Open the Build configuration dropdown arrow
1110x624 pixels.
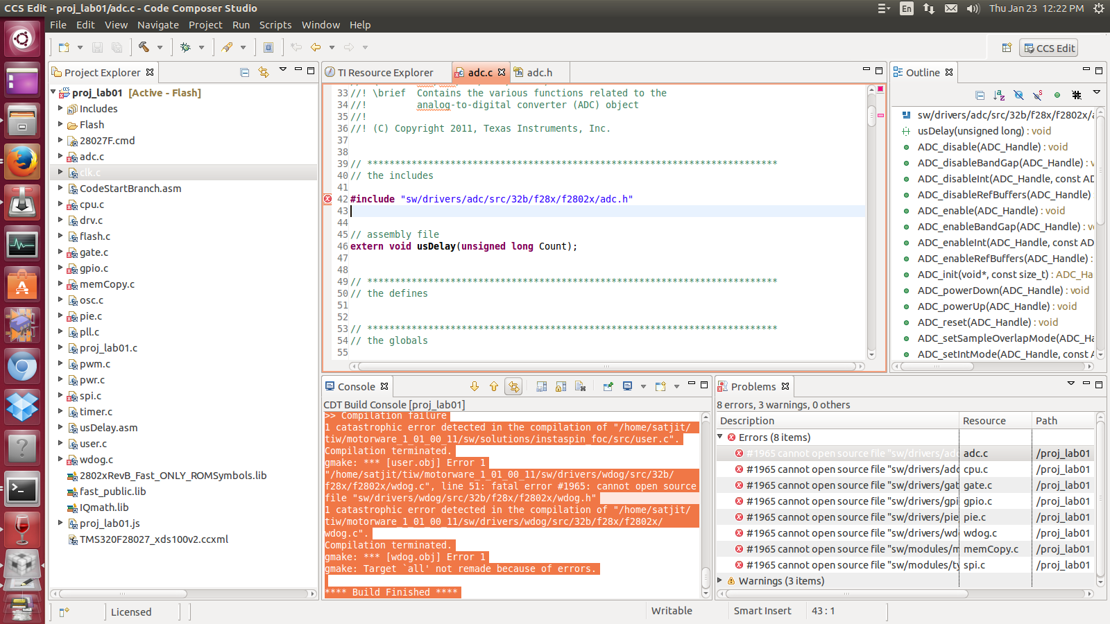(160, 47)
